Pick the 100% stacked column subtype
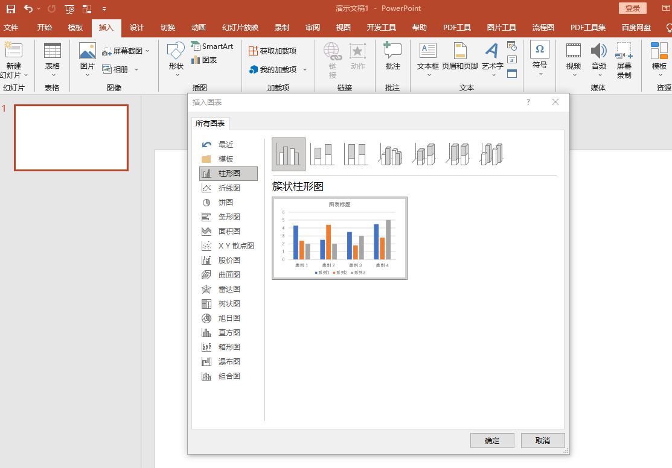 [x=356, y=154]
